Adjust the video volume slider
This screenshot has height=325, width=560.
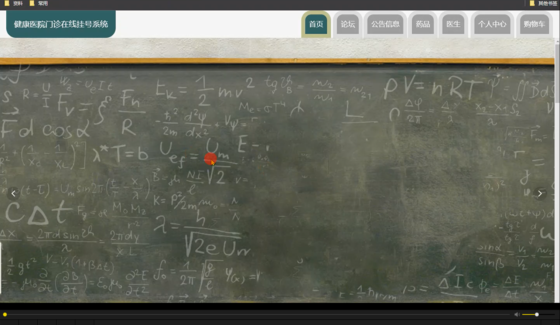click(x=538, y=314)
